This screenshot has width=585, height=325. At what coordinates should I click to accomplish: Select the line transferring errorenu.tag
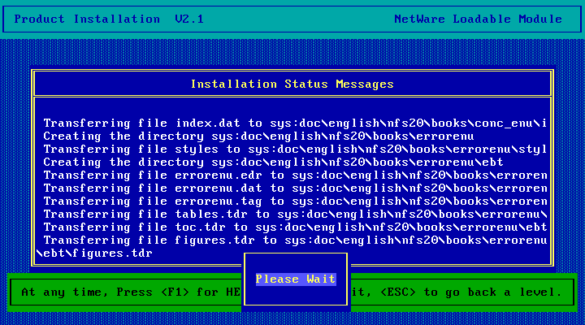295,201
